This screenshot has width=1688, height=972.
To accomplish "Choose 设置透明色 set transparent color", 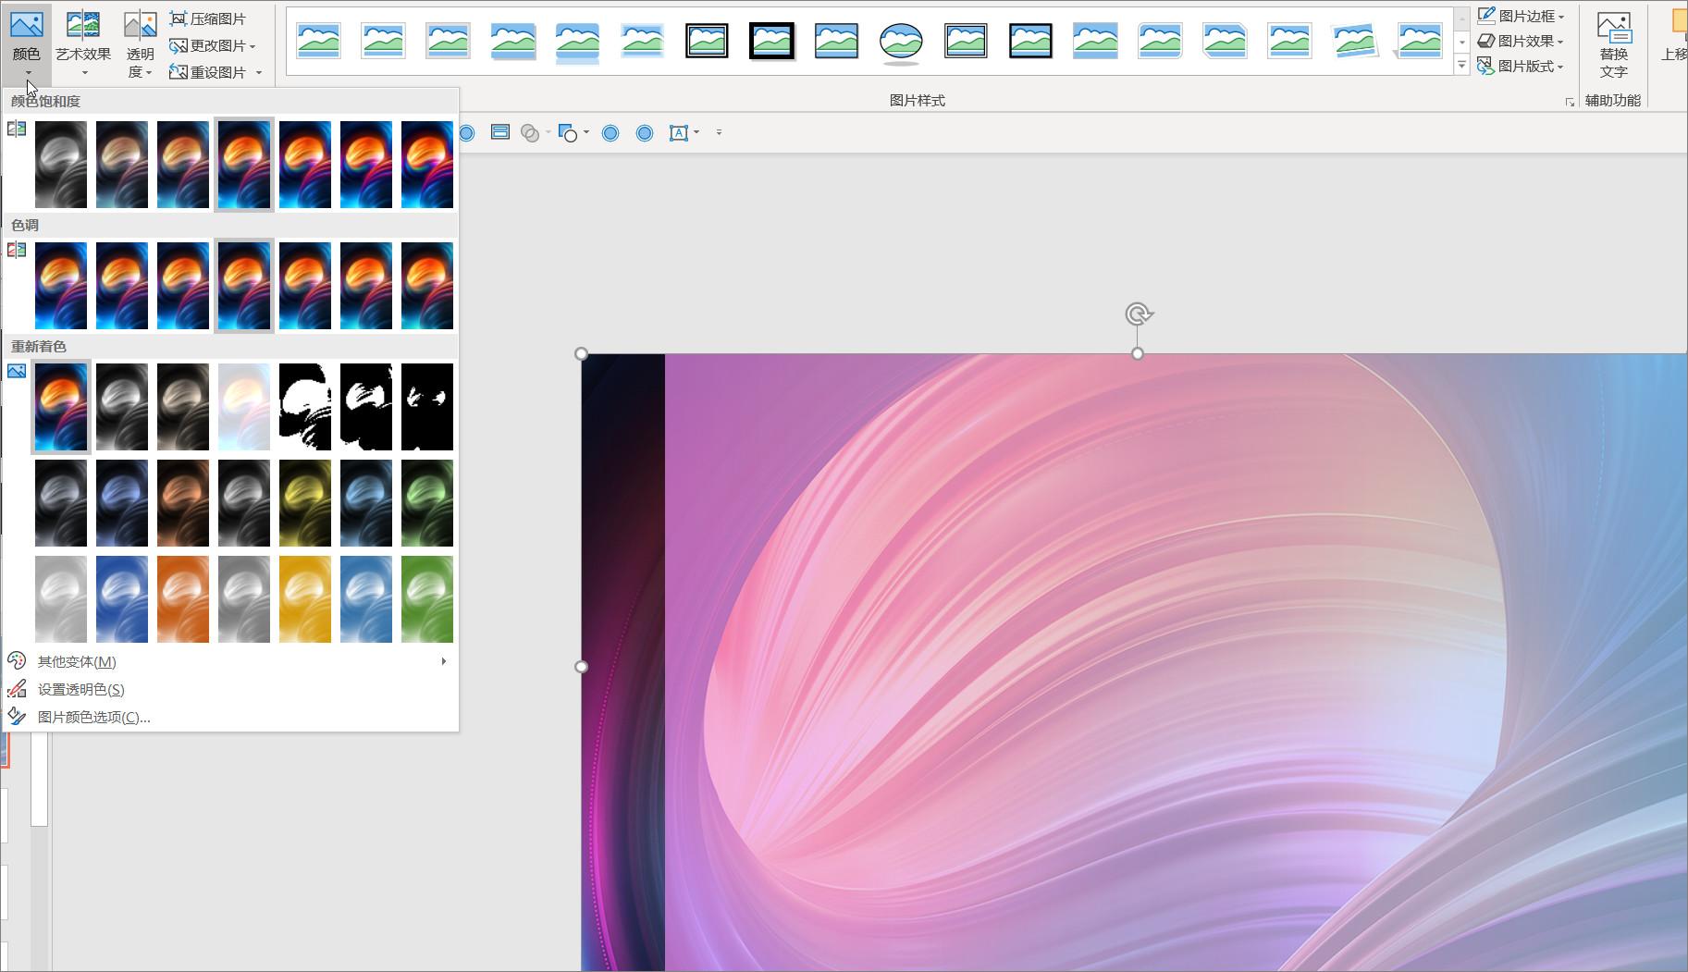I will (x=229, y=689).
